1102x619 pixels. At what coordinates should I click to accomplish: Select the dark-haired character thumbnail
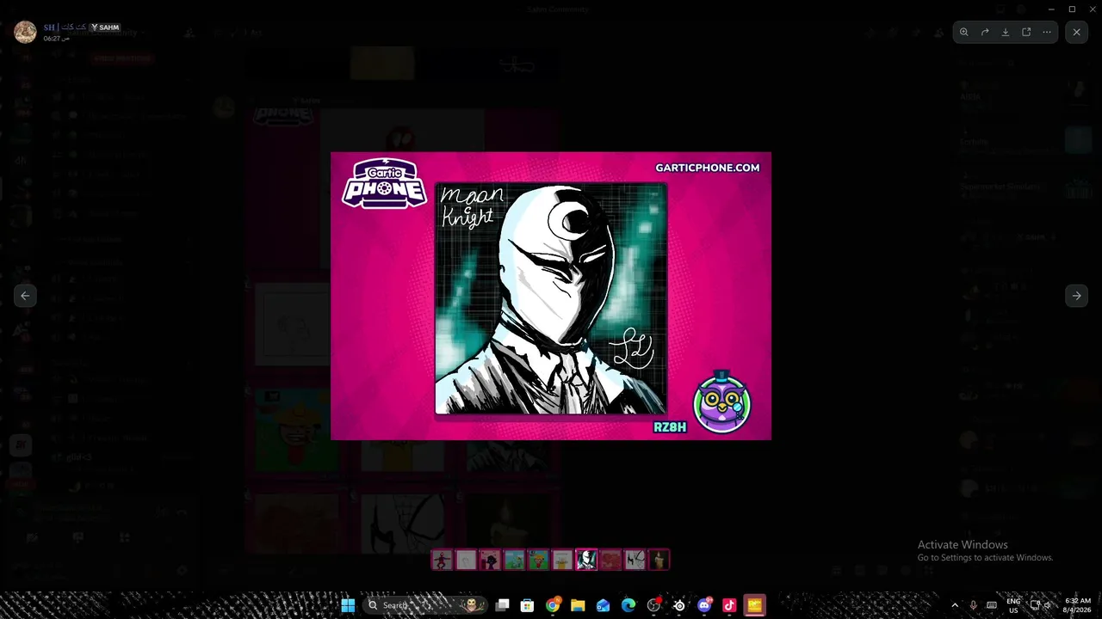[490, 561]
